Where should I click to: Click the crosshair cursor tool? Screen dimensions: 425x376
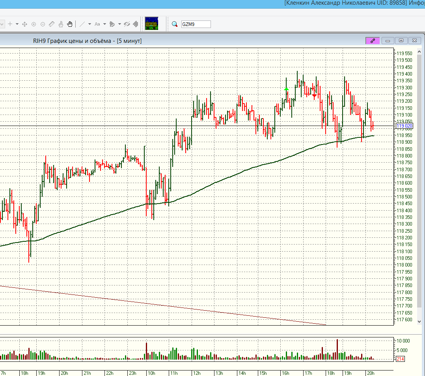click(10, 24)
